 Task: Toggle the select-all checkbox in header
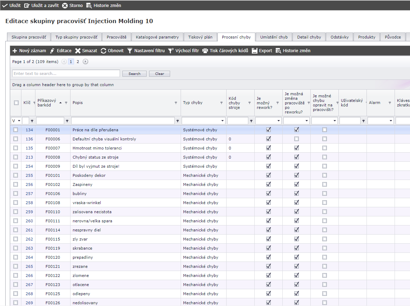[16, 103]
